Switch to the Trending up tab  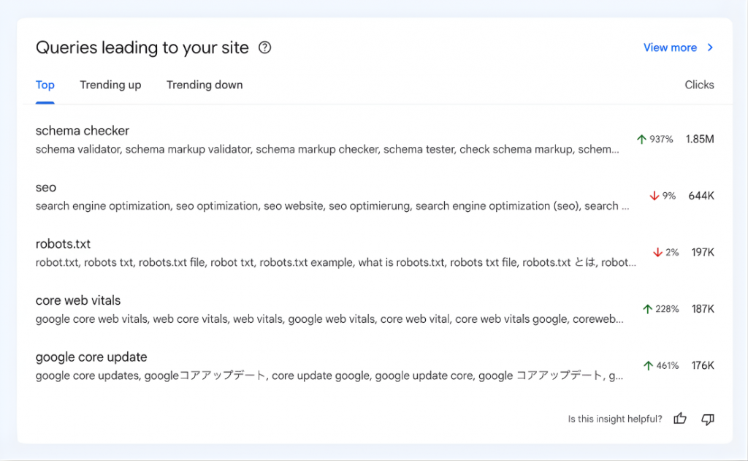point(110,85)
